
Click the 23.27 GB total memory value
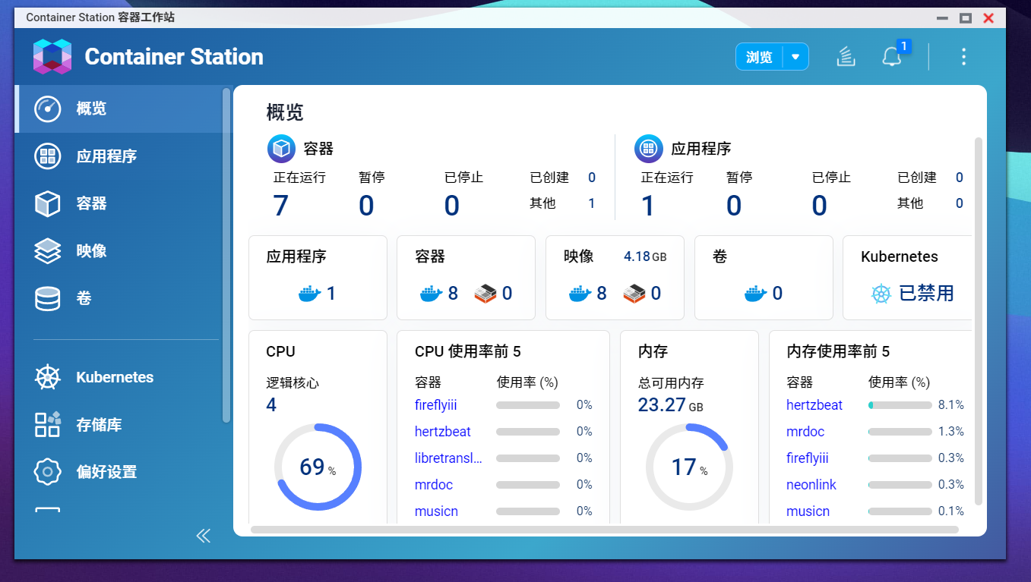pos(670,405)
